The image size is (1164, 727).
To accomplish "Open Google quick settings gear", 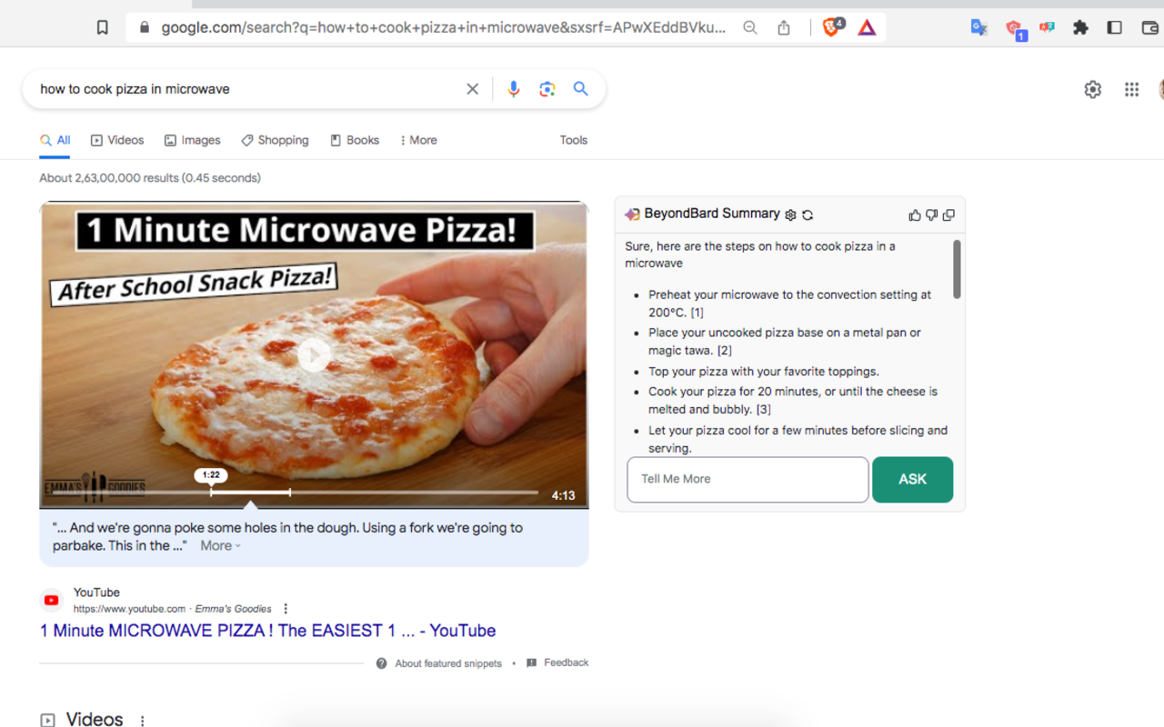I will [1093, 89].
